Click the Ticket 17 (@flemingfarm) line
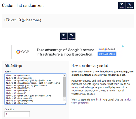The width and height of the screenshot is (136, 119). click(x=19, y=101)
